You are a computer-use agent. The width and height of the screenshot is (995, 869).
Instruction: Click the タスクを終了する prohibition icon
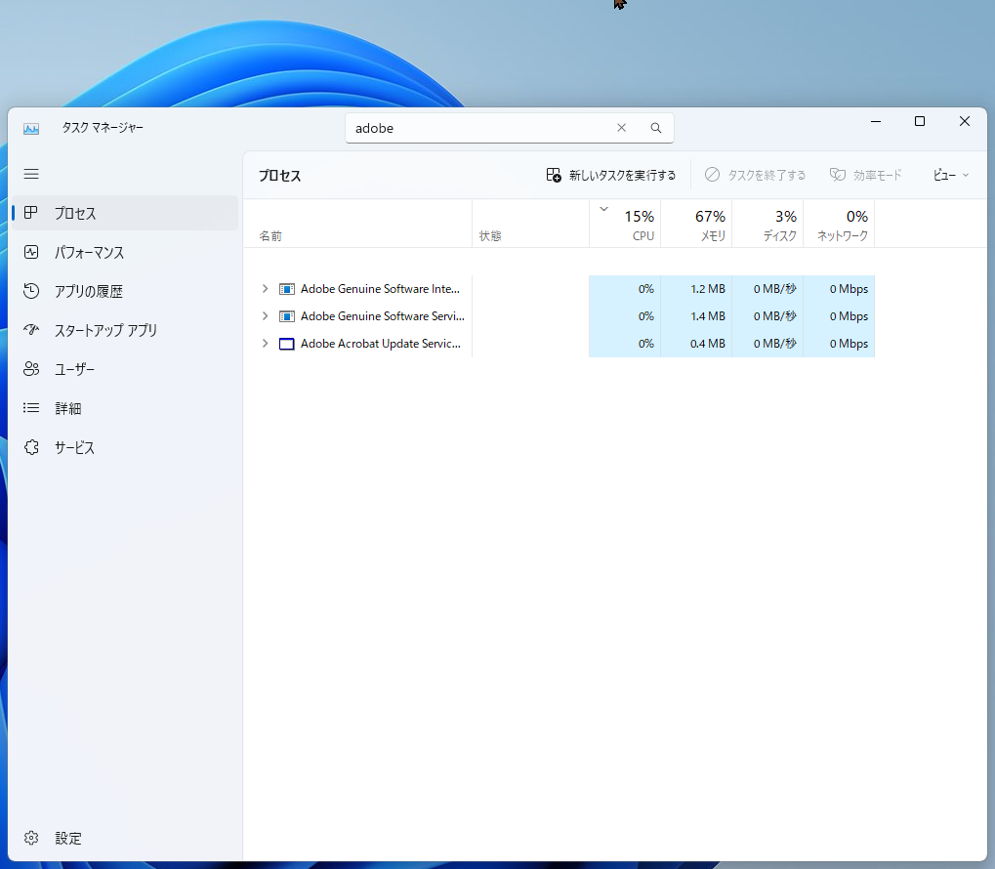pos(712,175)
